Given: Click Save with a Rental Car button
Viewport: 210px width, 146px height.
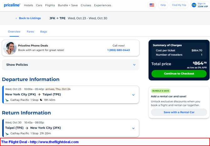Looking at the screenshot, I should [x=179, y=112].
